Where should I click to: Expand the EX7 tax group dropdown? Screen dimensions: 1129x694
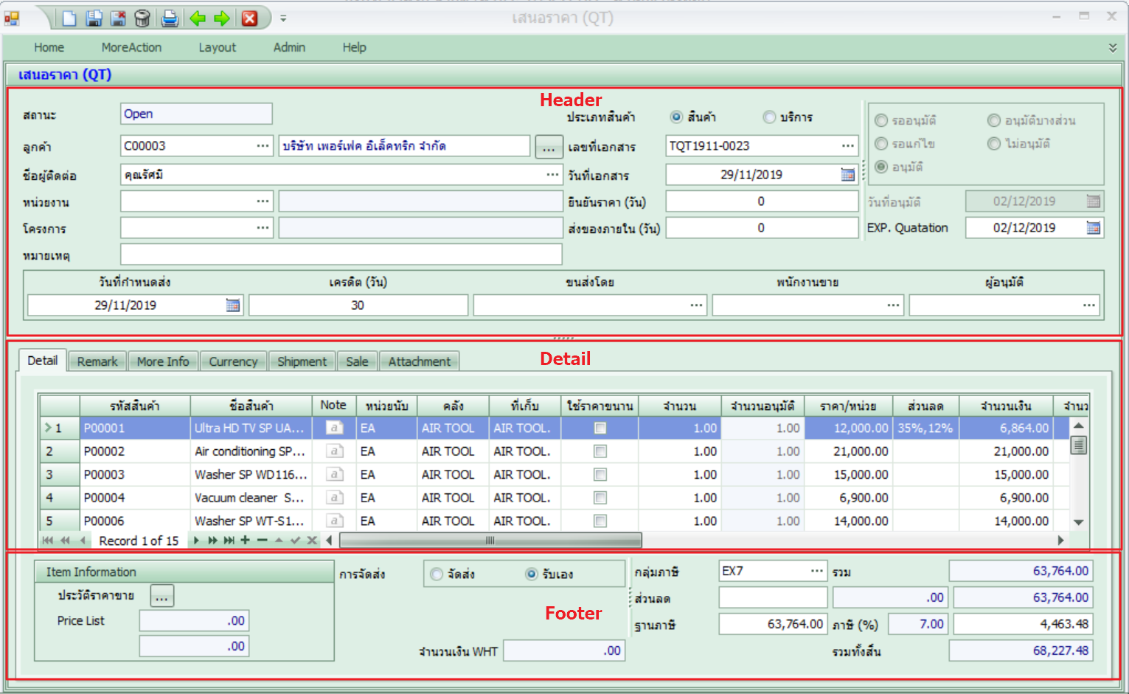816,571
